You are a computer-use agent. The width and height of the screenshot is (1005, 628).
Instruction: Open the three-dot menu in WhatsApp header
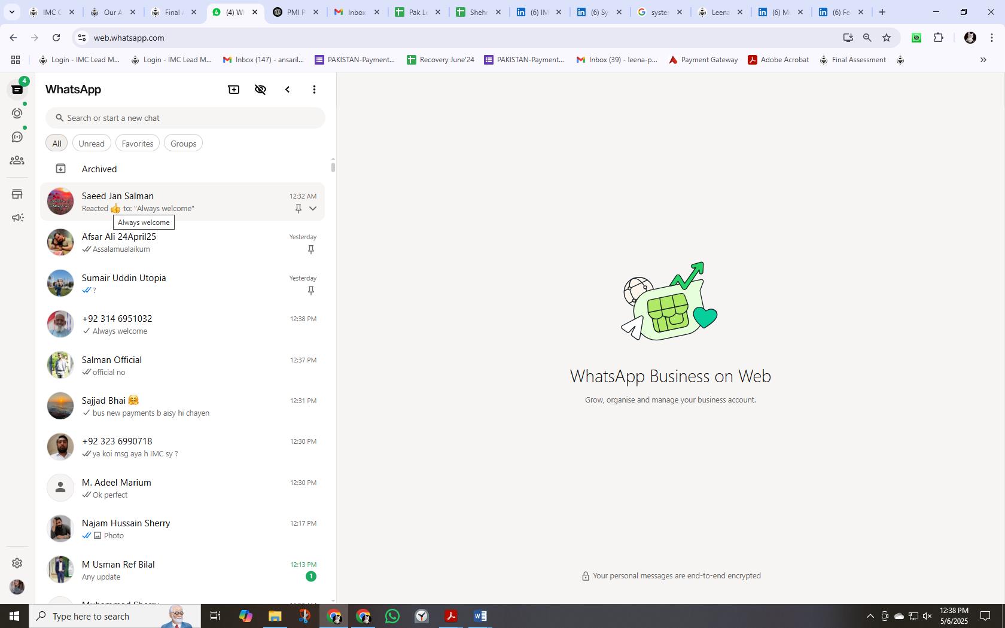click(x=314, y=89)
